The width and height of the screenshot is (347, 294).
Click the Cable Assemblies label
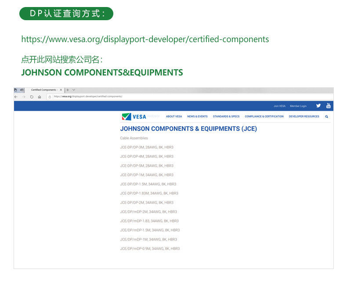click(134, 138)
